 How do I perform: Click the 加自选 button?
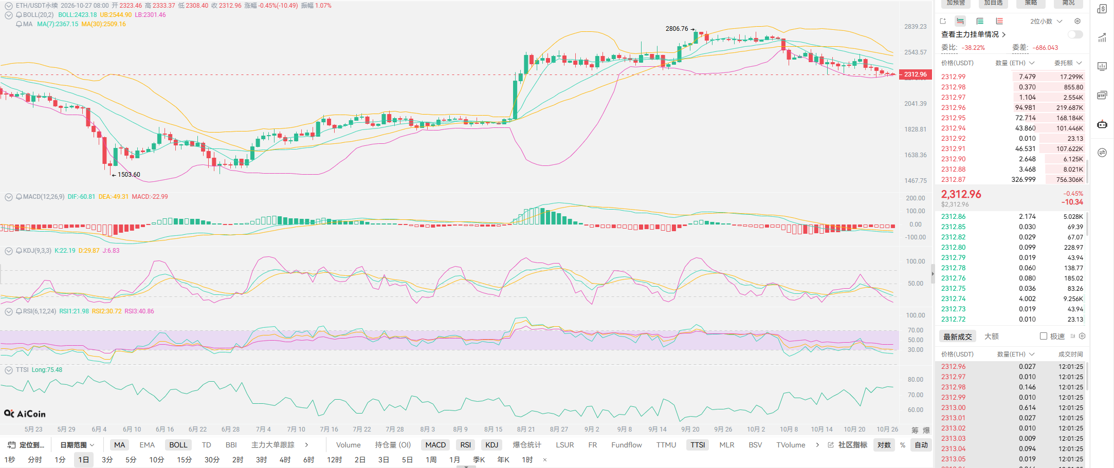[x=993, y=3]
